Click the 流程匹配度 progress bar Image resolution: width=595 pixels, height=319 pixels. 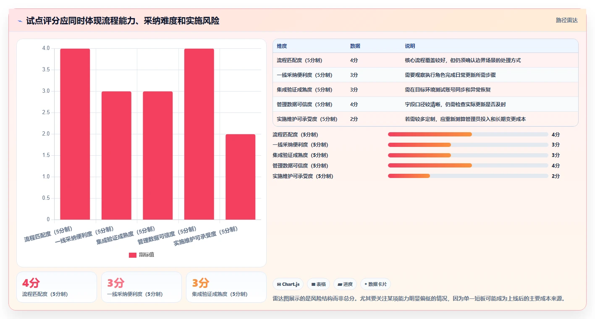468,134
